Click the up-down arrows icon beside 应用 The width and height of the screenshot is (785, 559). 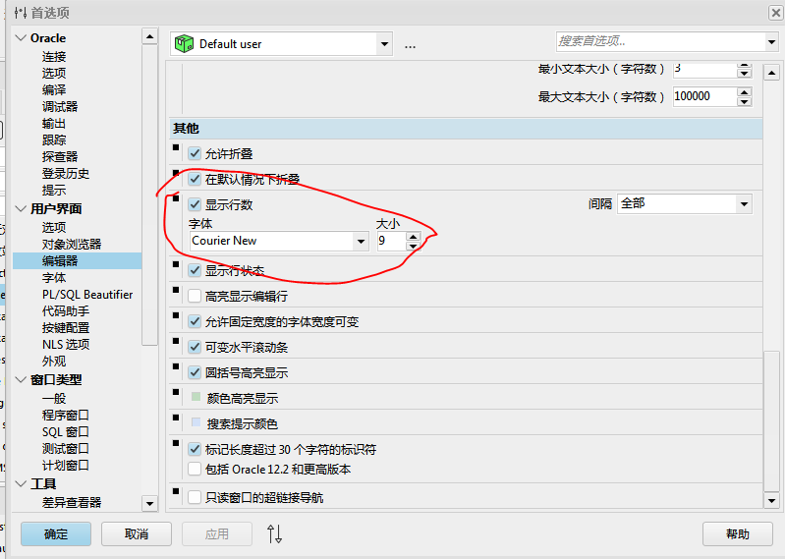coord(274,533)
